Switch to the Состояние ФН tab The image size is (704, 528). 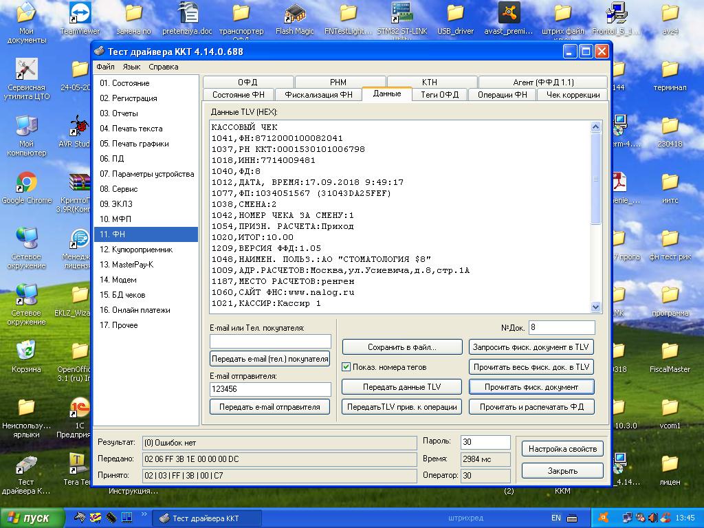tap(238, 95)
